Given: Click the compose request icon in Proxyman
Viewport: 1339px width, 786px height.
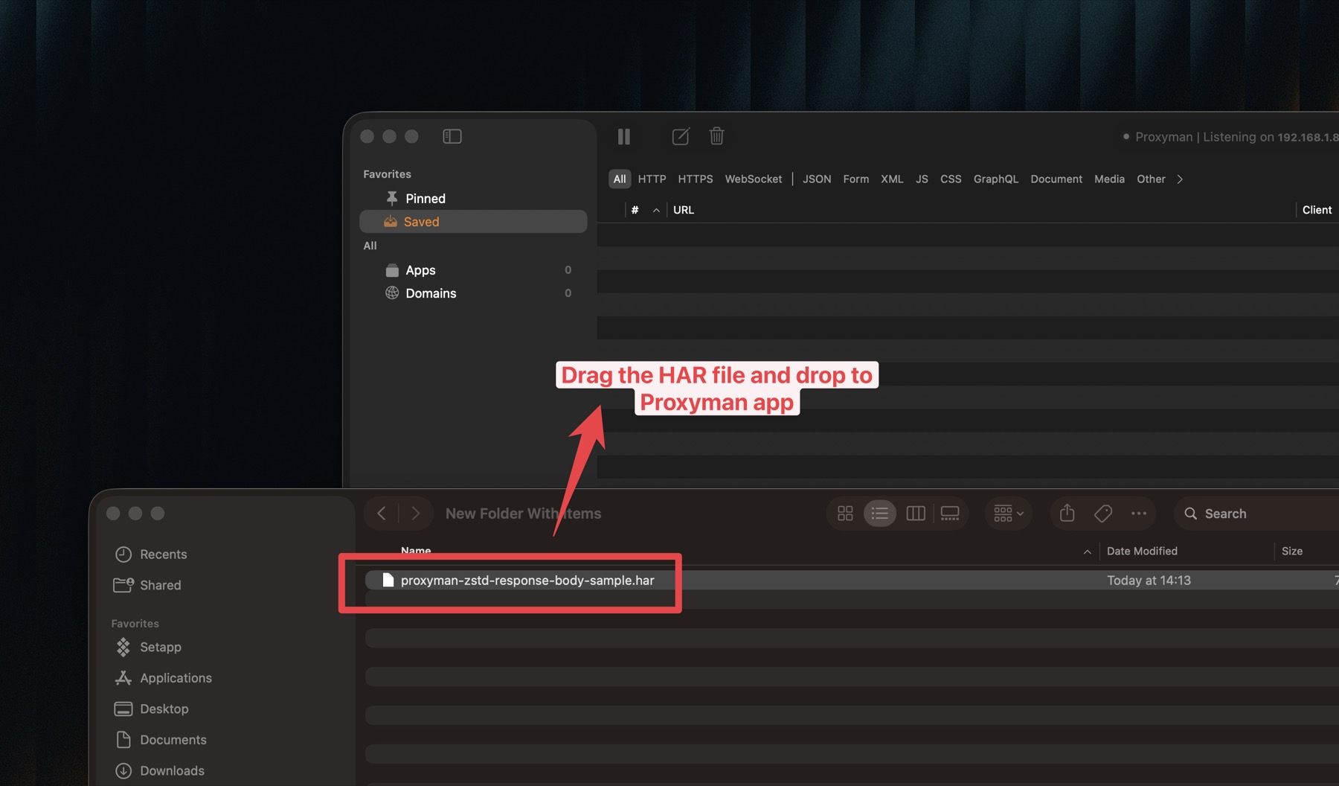Looking at the screenshot, I should (681, 136).
